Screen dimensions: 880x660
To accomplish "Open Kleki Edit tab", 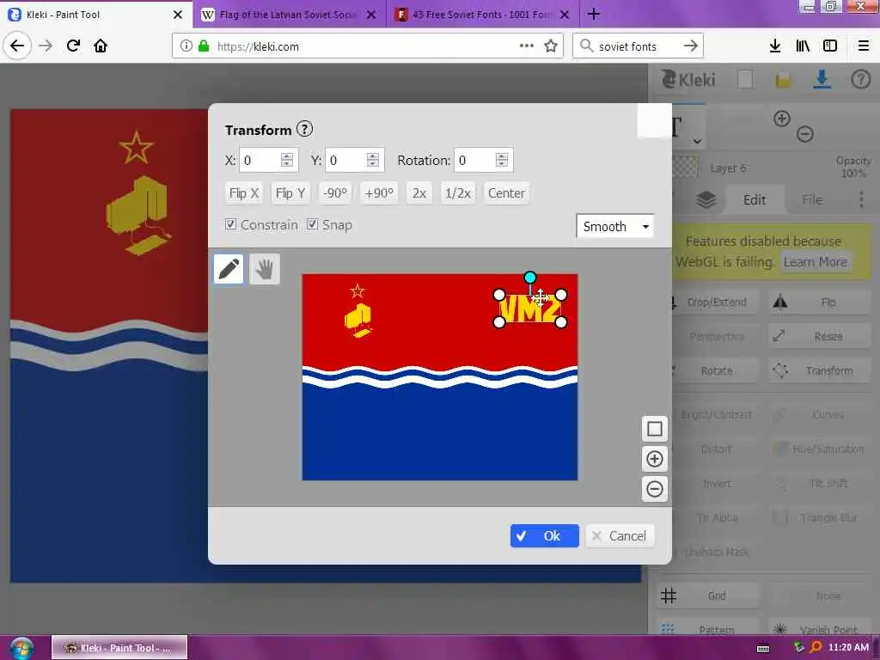I will tap(755, 199).
